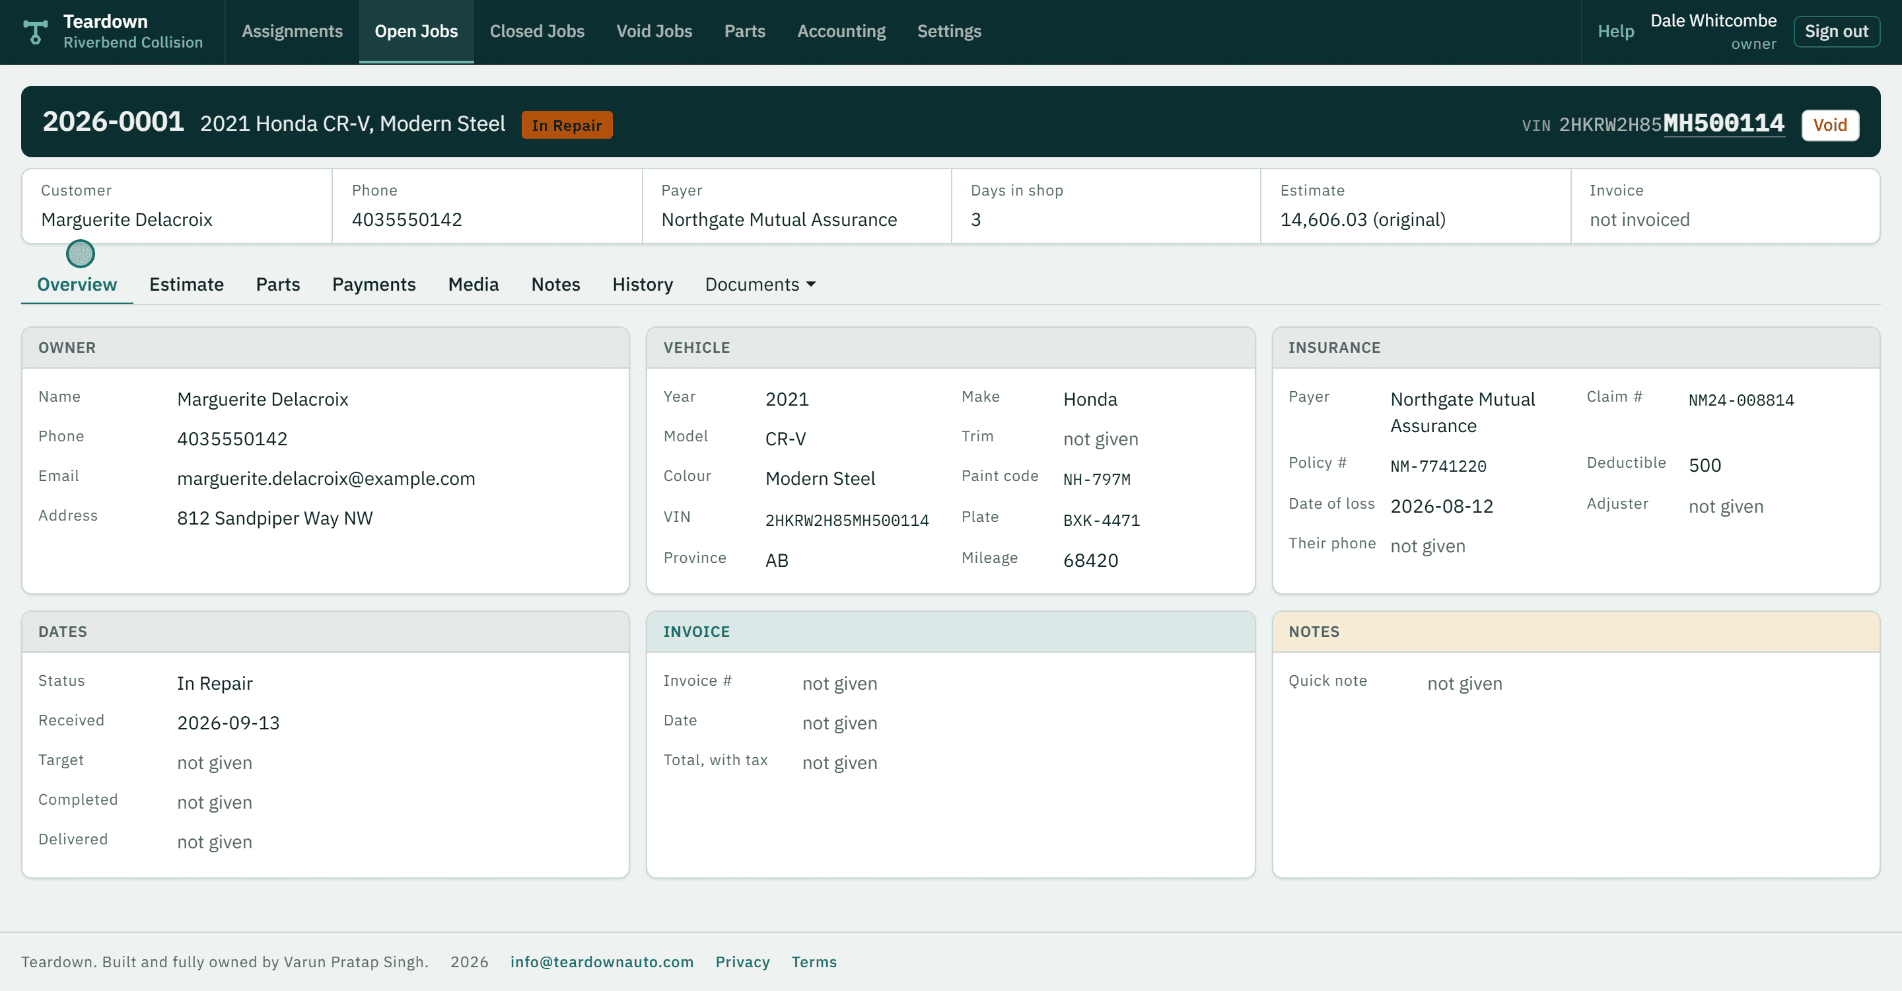Open the Assignments menu item

(x=293, y=31)
